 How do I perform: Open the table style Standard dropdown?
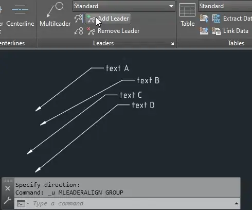pos(225,6)
